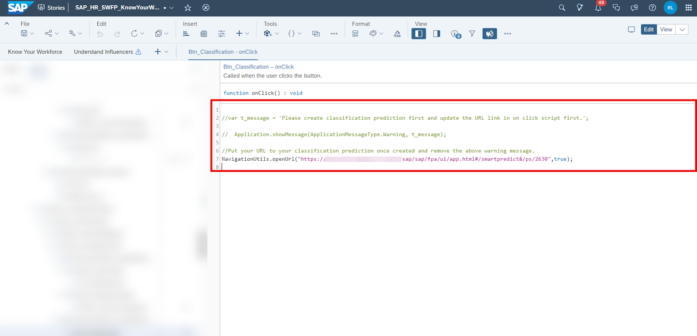Open the CSS editor icon
The width and height of the screenshot is (697, 336).
[397, 34]
